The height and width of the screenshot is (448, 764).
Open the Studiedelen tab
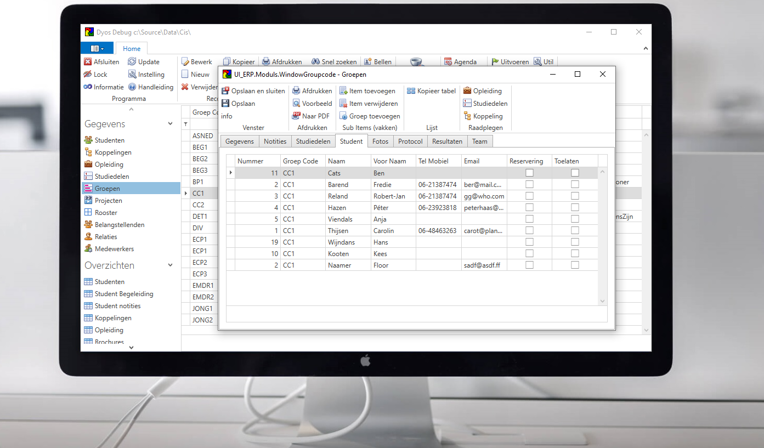(313, 141)
